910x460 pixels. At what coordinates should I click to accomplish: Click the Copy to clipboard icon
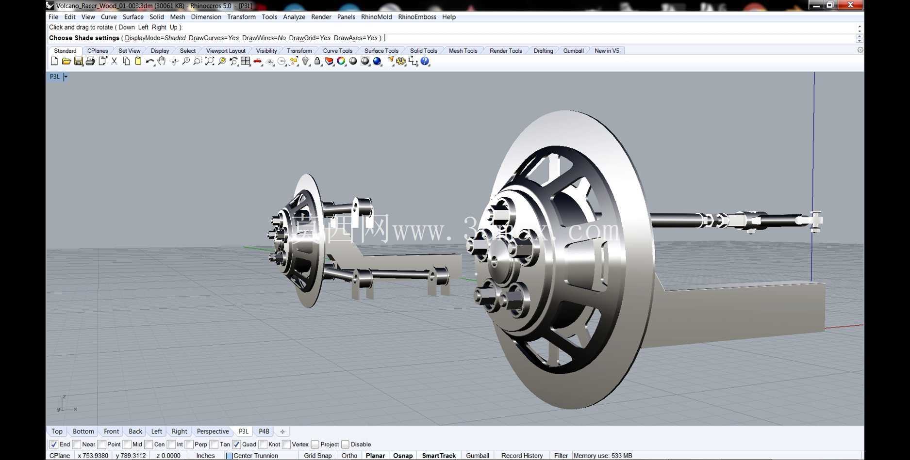coord(126,61)
